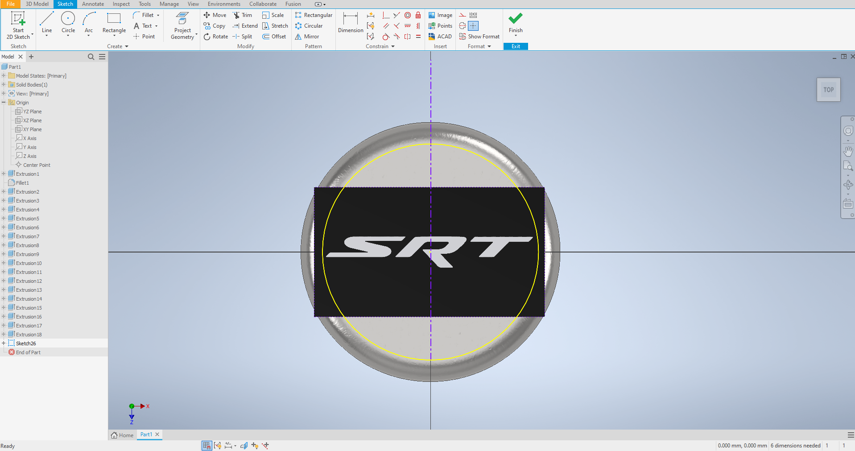Import Points from Excel
The width and height of the screenshot is (855, 451).
440,26
